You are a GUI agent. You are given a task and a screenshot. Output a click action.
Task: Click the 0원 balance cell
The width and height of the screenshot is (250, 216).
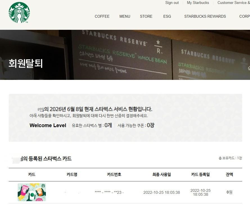point(229,192)
